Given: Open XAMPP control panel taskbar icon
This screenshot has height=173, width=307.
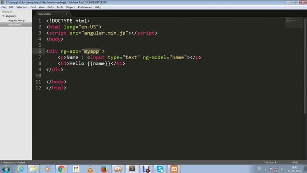Looking at the screenshot, I should [x=174, y=169].
